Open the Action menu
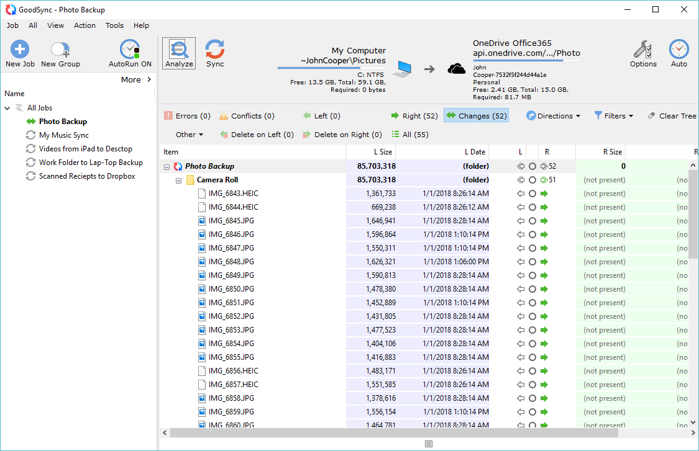The height and width of the screenshot is (451, 699). (85, 25)
